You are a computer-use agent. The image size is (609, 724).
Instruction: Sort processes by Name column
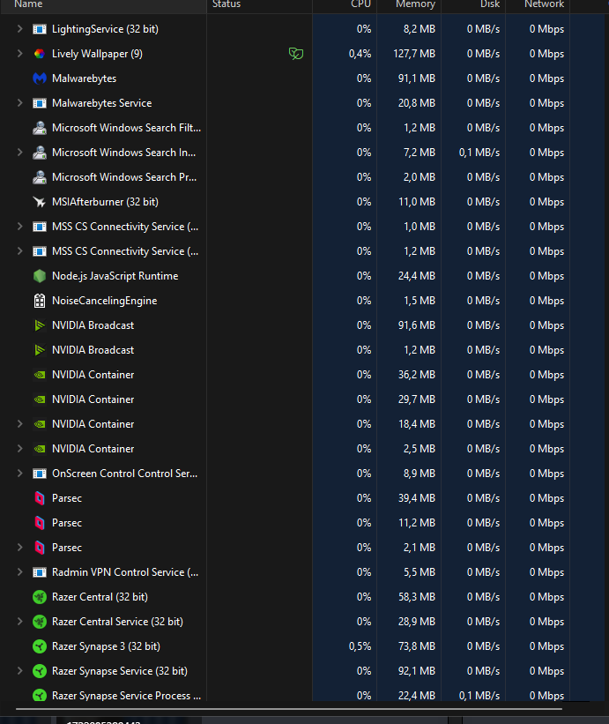[103, 4]
